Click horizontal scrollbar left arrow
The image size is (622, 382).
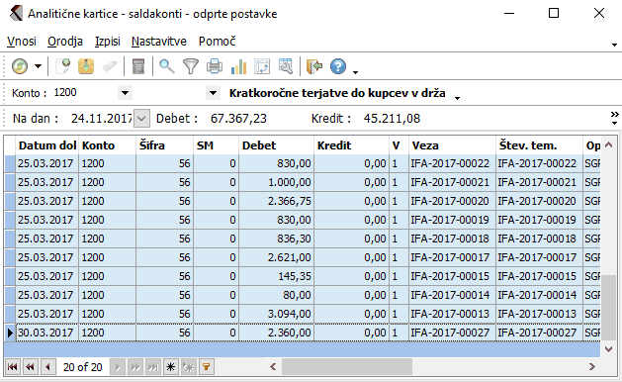[x=273, y=366]
